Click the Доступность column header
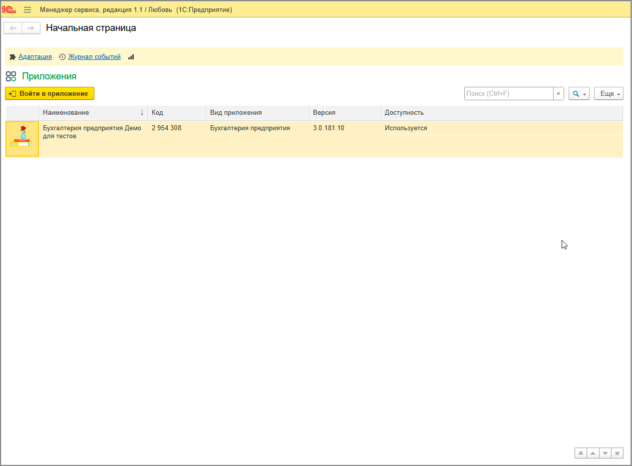 coord(502,113)
